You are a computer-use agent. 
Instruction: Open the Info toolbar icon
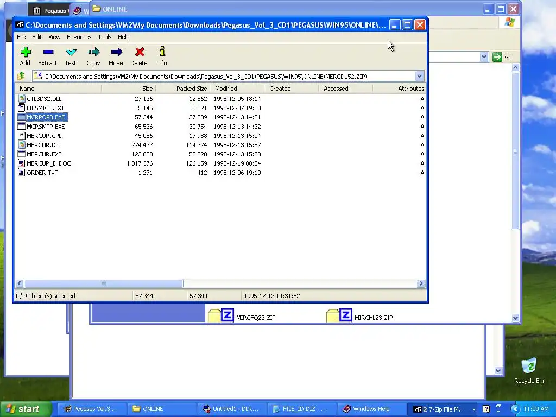tap(162, 52)
